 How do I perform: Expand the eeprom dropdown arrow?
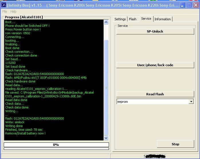(x=191, y=102)
